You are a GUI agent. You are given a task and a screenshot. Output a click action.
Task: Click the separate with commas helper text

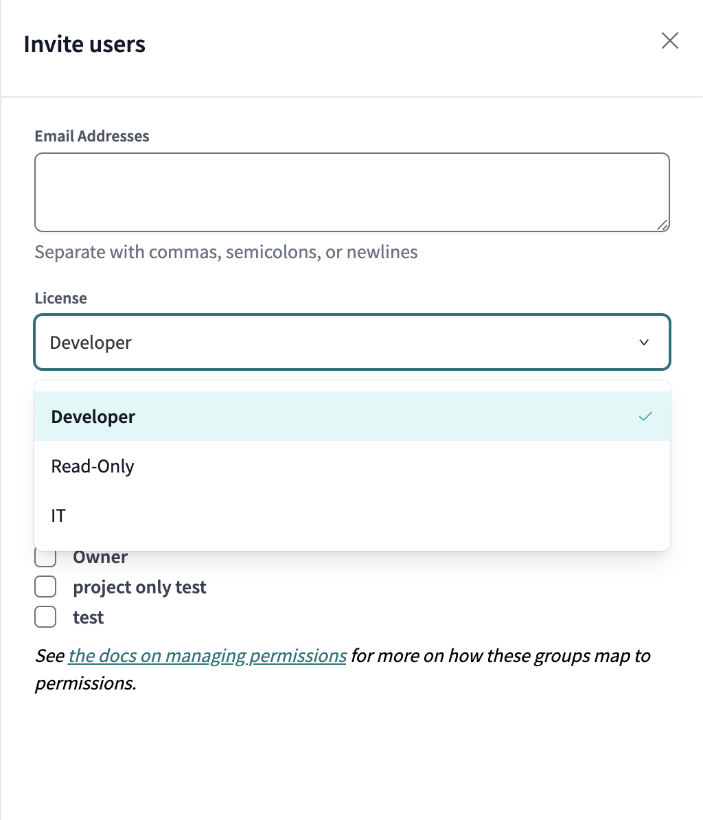(226, 252)
